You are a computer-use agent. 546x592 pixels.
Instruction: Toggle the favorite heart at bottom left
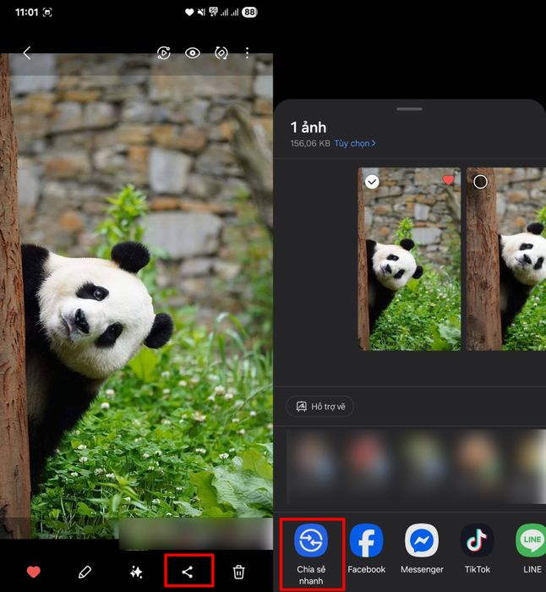pyautogui.click(x=34, y=572)
